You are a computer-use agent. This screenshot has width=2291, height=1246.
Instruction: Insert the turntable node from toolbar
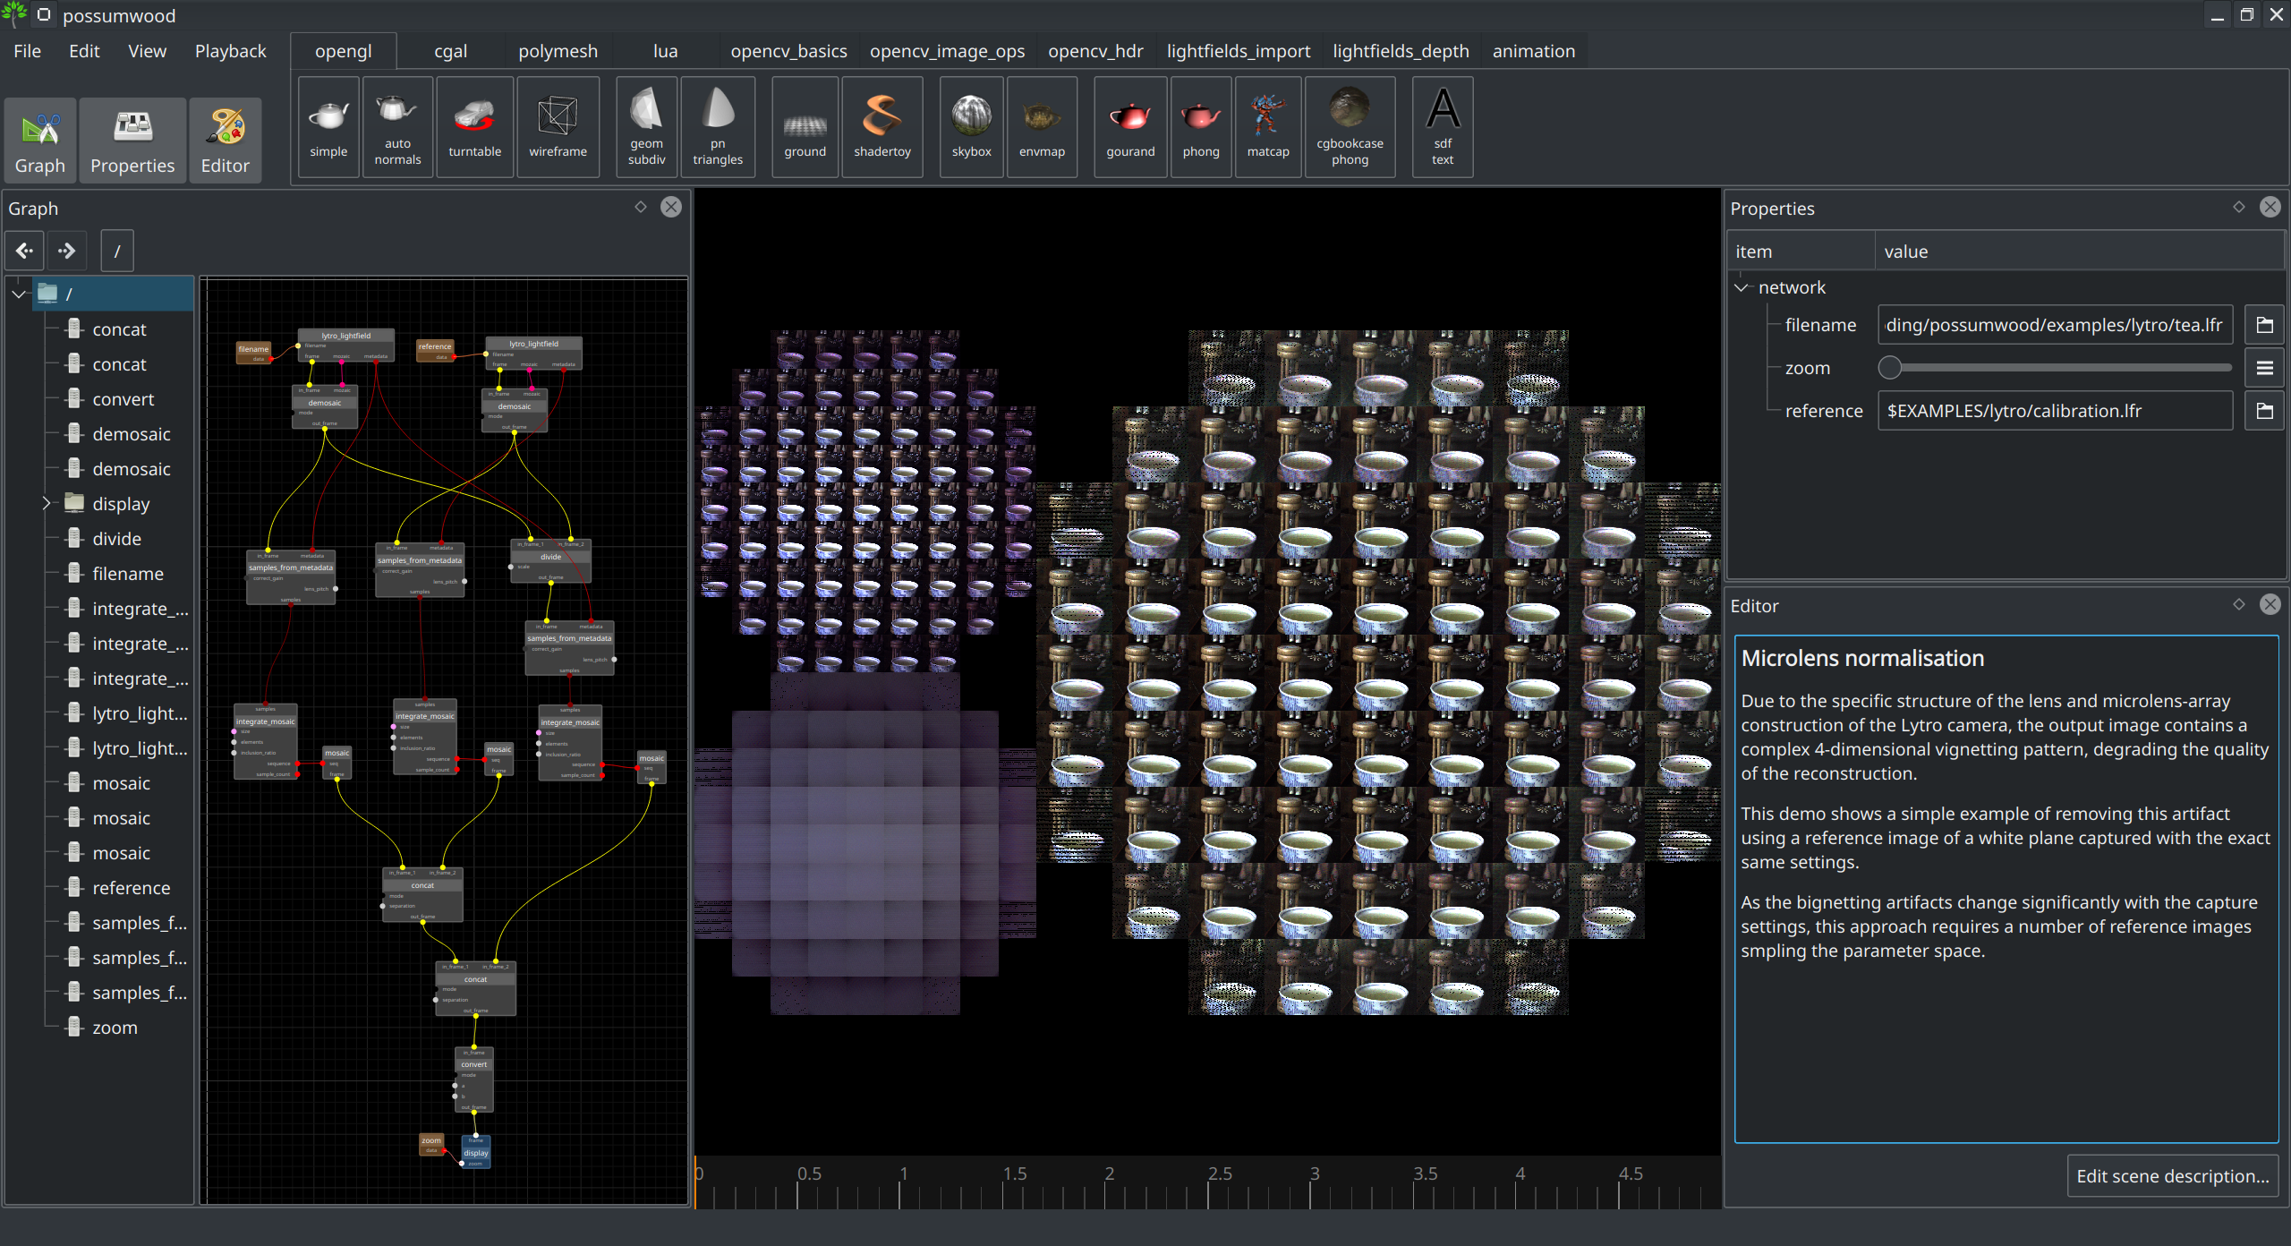[x=474, y=126]
